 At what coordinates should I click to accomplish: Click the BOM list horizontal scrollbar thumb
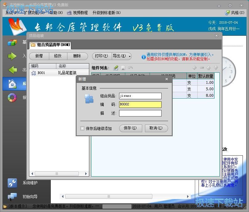point(57,174)
